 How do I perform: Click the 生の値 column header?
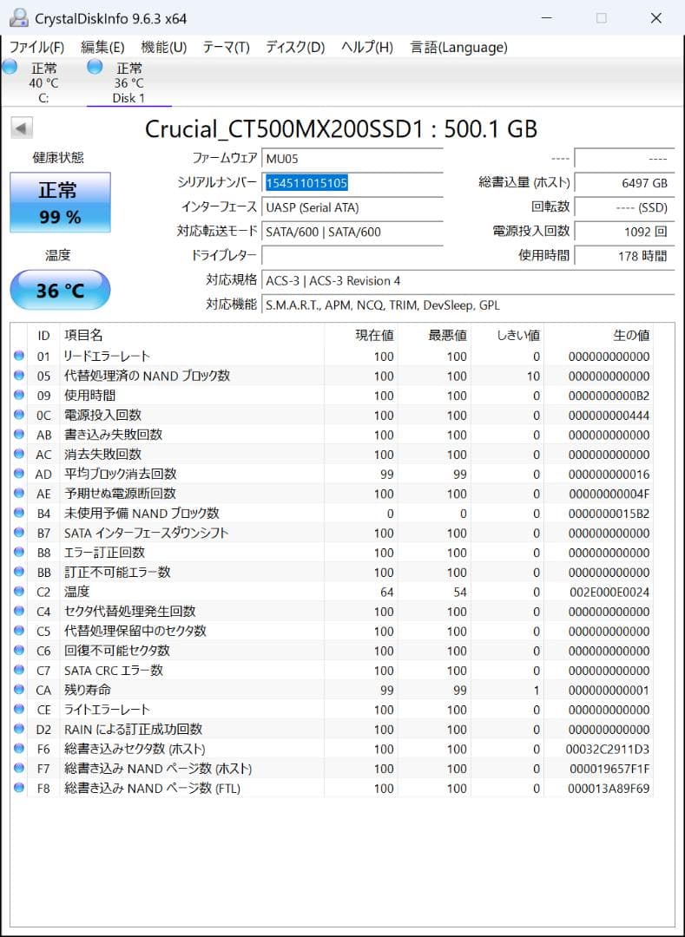[x=599, y=335]
